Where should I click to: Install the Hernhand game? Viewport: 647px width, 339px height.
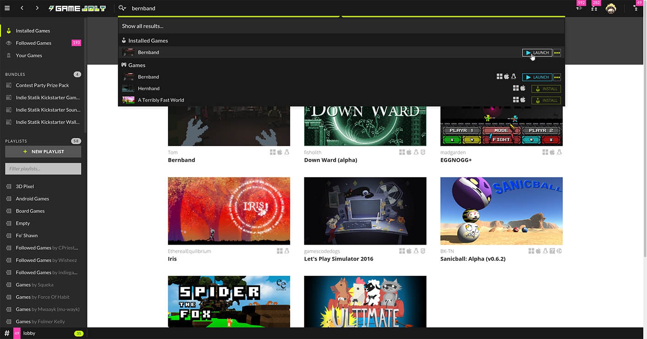546,89
